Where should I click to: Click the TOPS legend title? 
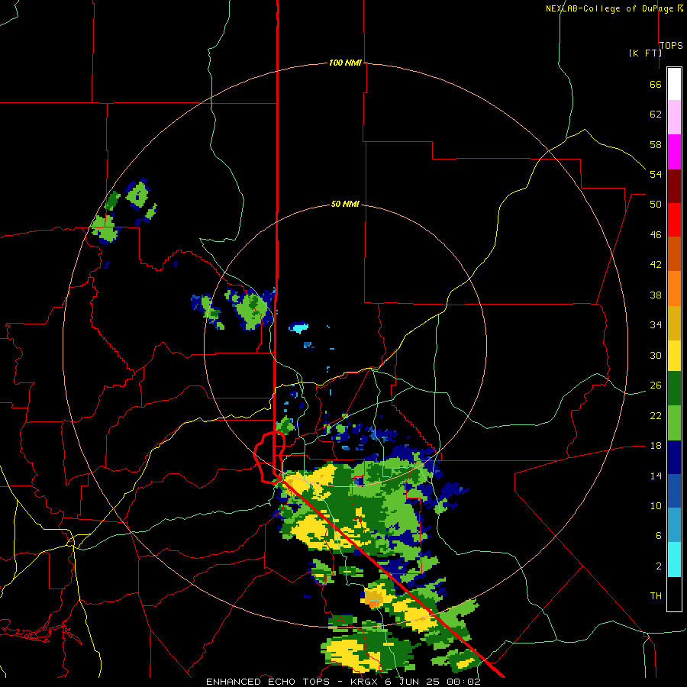[x=671, y=46]
